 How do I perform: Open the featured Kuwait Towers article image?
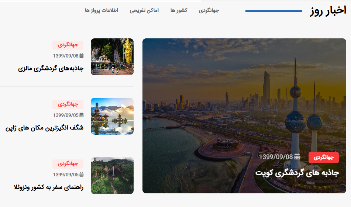[244, 116]
